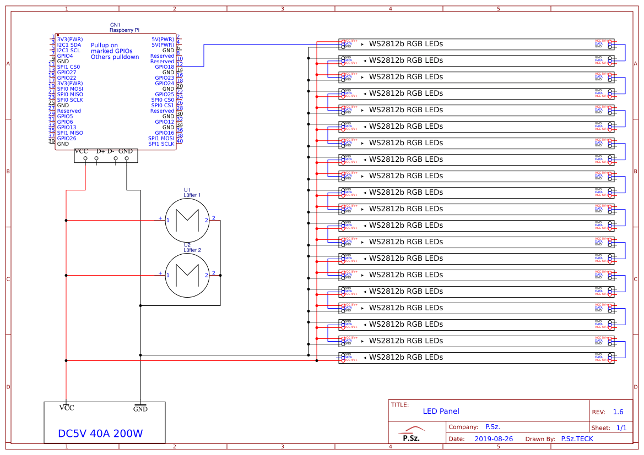Click the Lüfter 1 fan symbol
Screen dimensions: 644x455
click(x=187, y=220)
